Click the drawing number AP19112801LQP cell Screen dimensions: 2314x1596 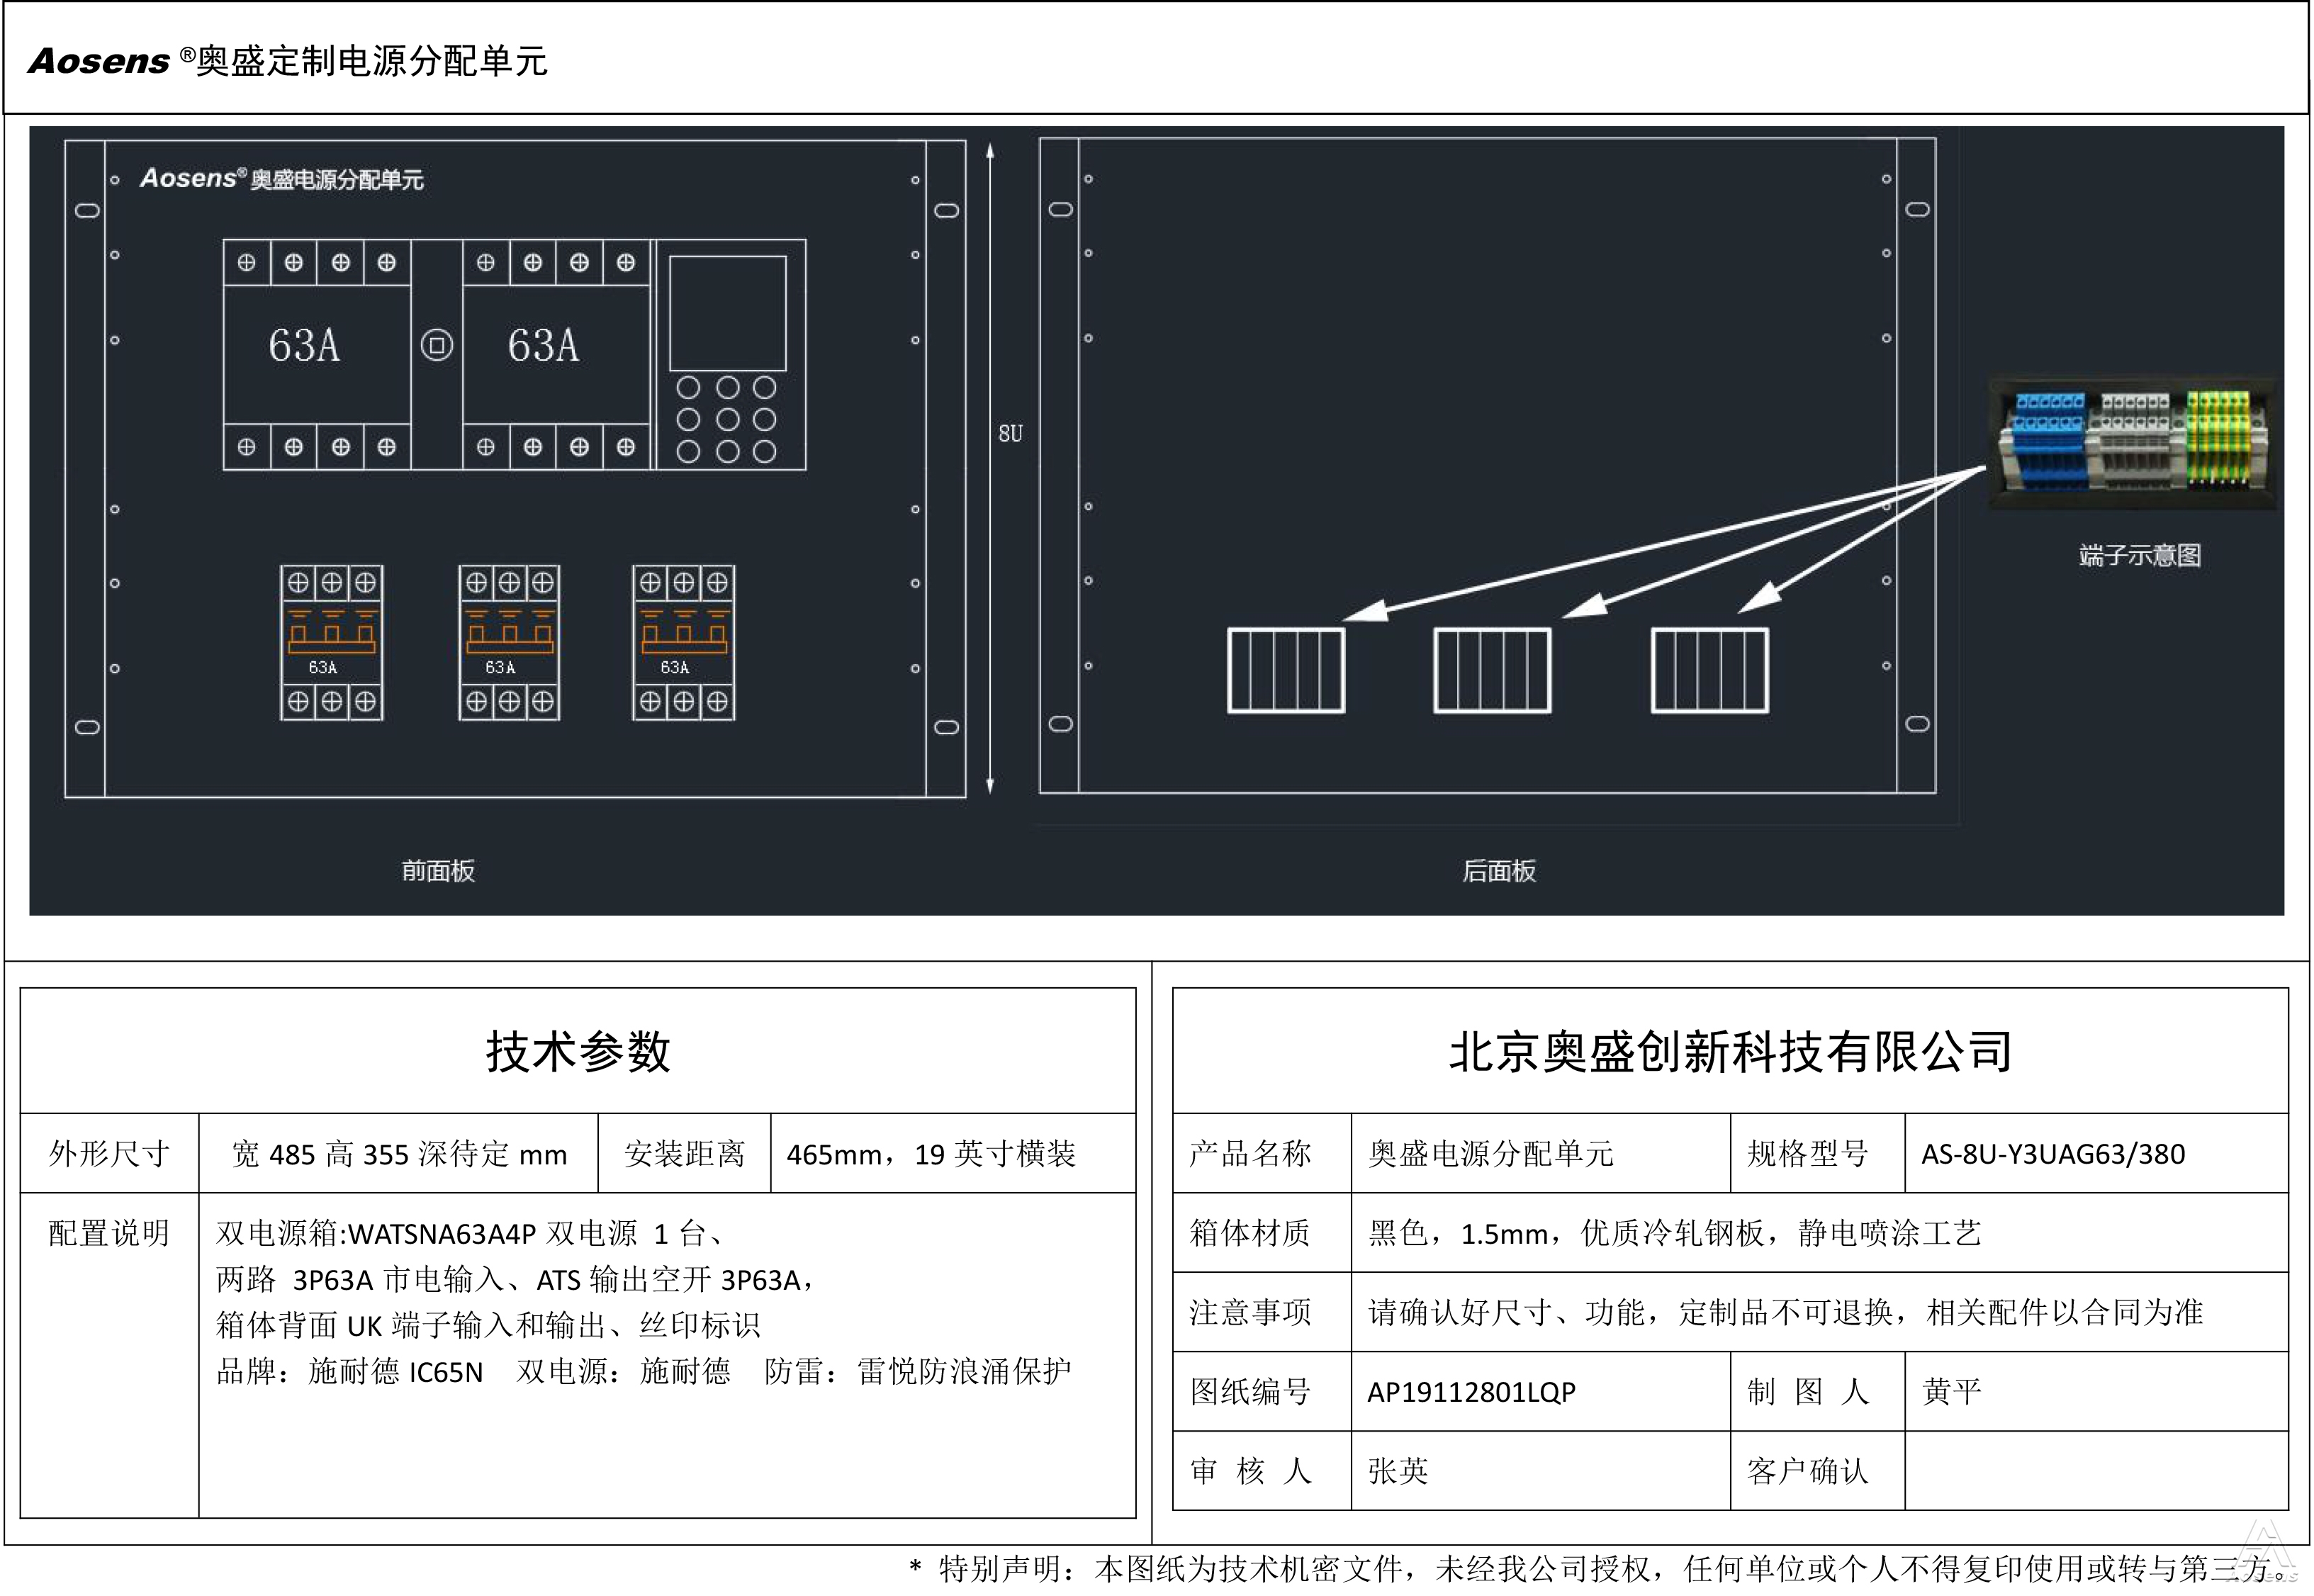click(x=1471, y=1392)
